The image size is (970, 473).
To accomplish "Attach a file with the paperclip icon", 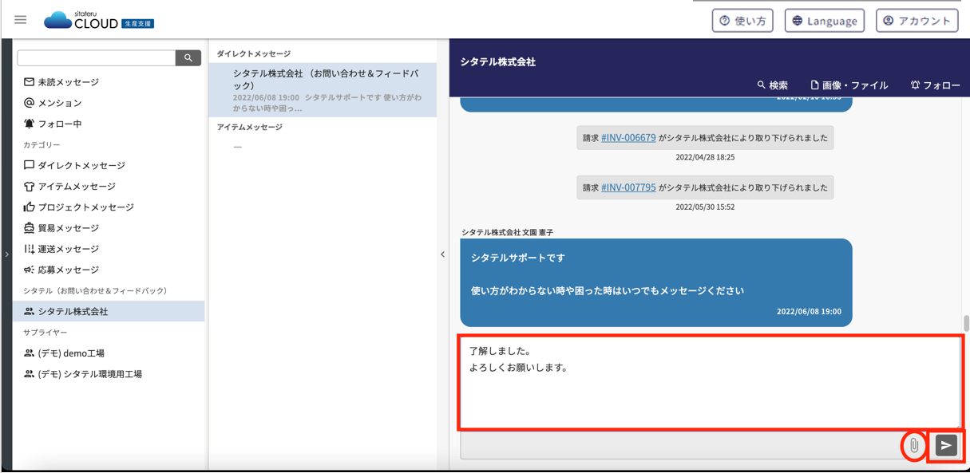I will (914, 446).
